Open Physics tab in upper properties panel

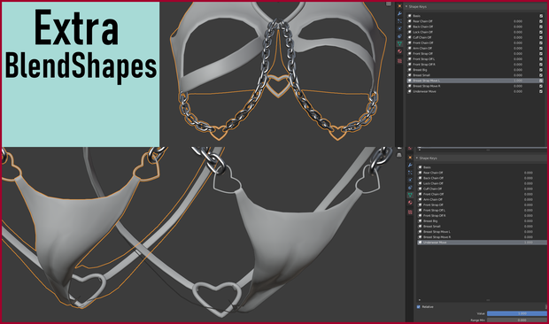399,28
